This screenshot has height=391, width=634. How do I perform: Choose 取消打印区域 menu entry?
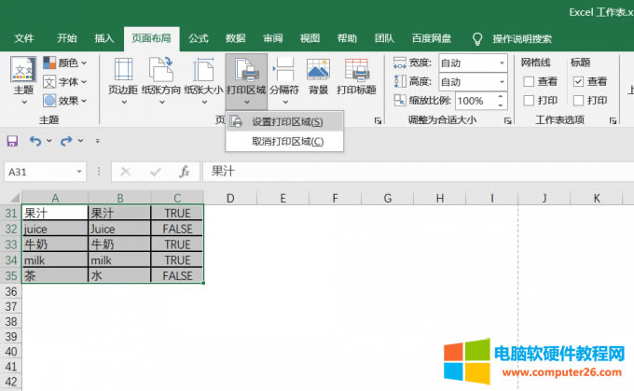click(x=287, y=142)
